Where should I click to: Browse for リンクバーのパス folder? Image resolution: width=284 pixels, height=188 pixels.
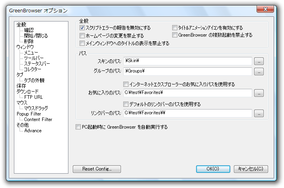coord(259,113)
